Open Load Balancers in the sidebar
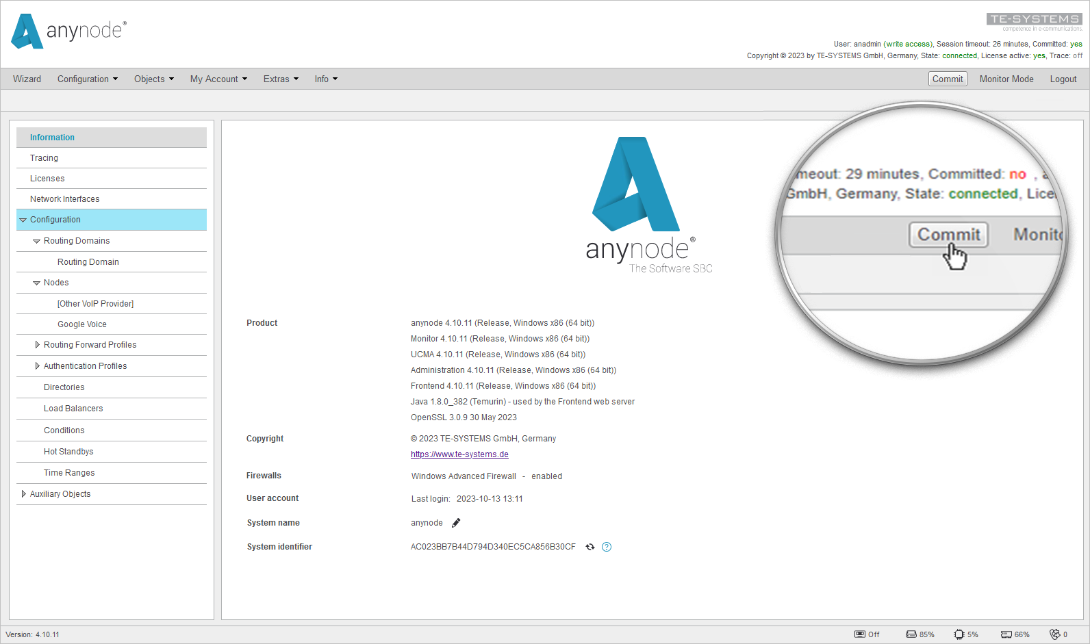The image size is (1090, 644). (112, 409)
